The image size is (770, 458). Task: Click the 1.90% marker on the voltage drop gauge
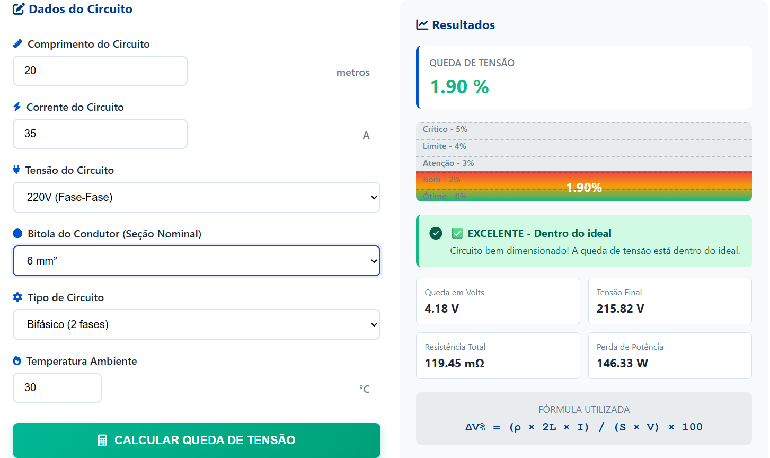pyautogui.click(x=584, y=188)
